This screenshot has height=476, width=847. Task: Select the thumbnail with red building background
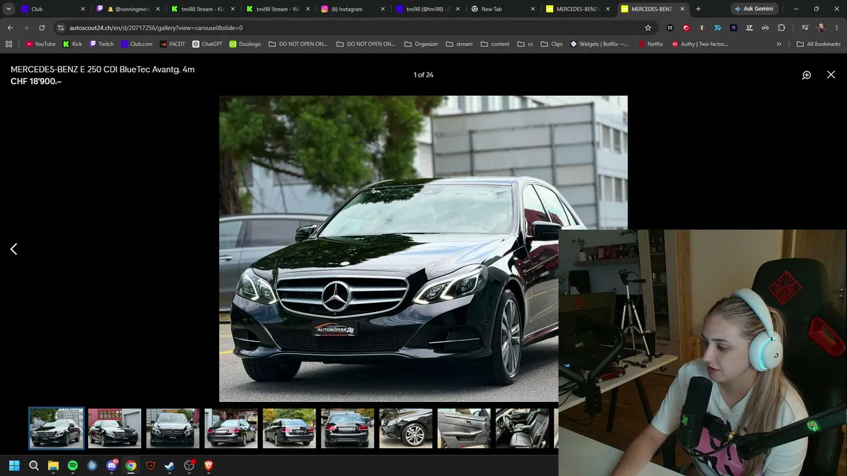coord(114,428)
